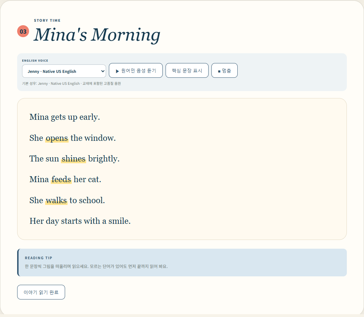Click the highlighted word "shines"

[x=73, y=159]
